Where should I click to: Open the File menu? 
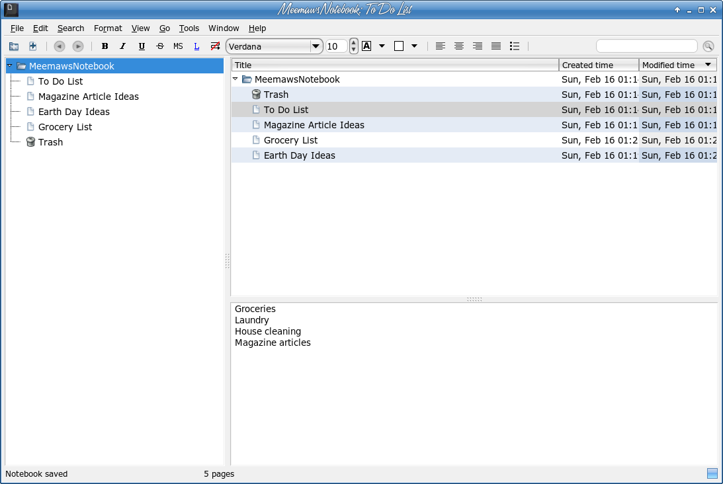[17, 28]
